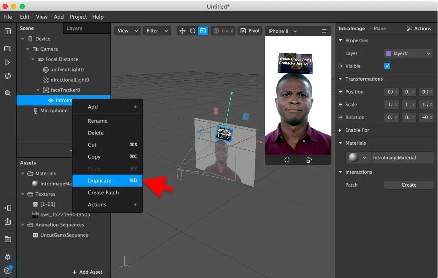The height and width of the screenshot is (278, 438).
Task: Click the Rotation Z value field
Action: pos(426,117)
